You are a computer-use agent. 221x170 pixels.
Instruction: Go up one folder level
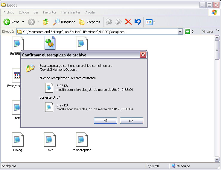(45, 22)
